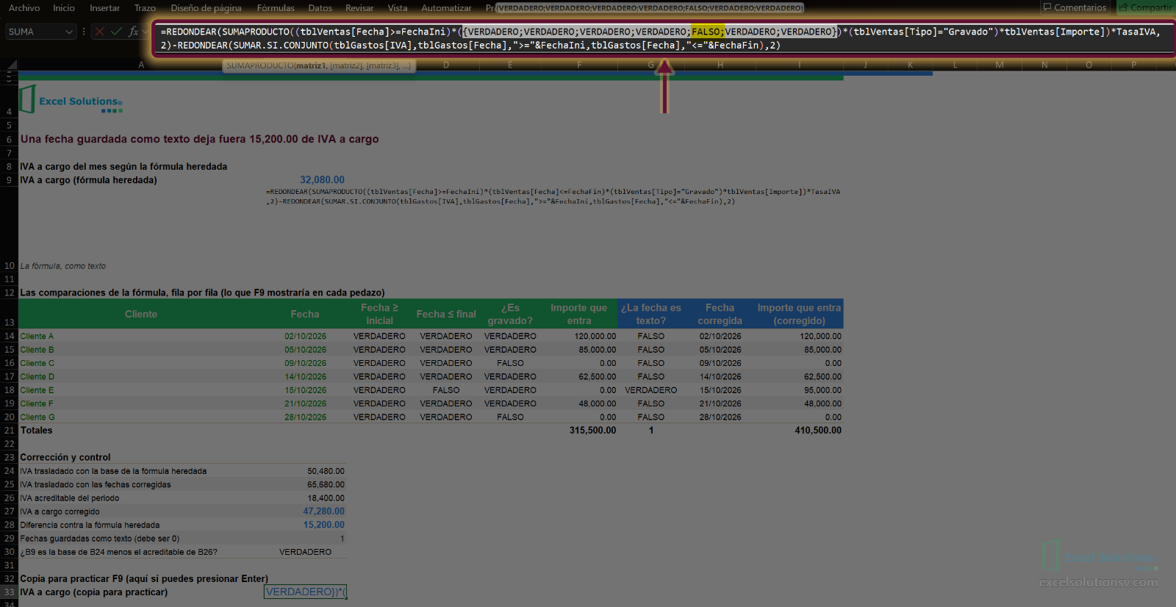Open Insert Function fx dialog
The width and height of the screenshot is (1176, 607).
pos(133,32)
